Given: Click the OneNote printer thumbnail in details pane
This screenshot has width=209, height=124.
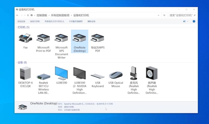Looking at the screenshot, I should click(22, 107).
